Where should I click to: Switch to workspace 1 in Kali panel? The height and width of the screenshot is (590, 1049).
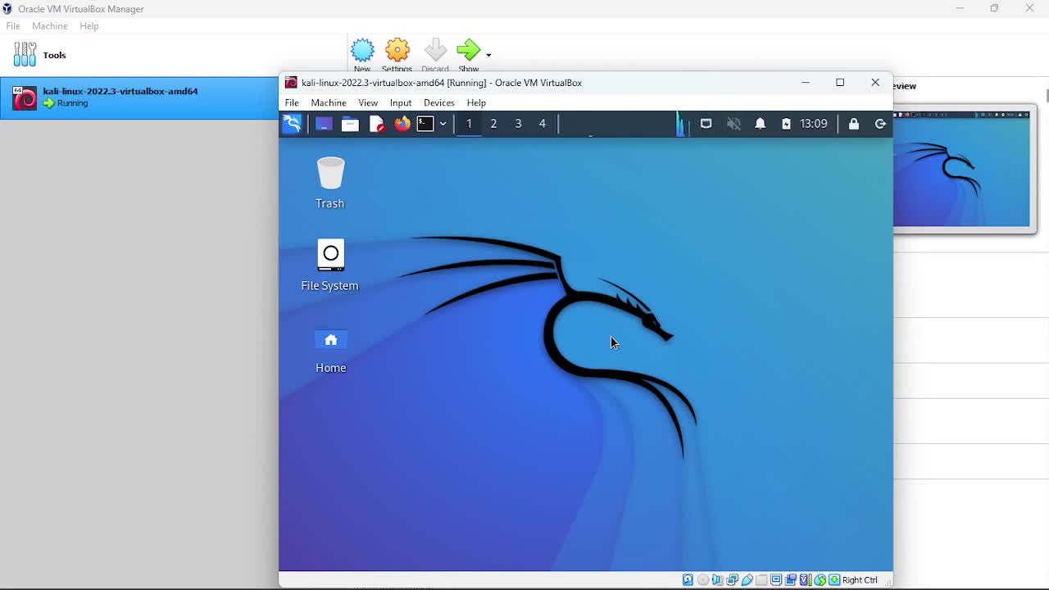coord(469,124)
